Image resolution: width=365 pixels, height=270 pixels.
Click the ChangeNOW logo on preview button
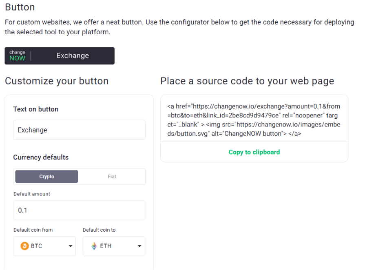[18, 55]
